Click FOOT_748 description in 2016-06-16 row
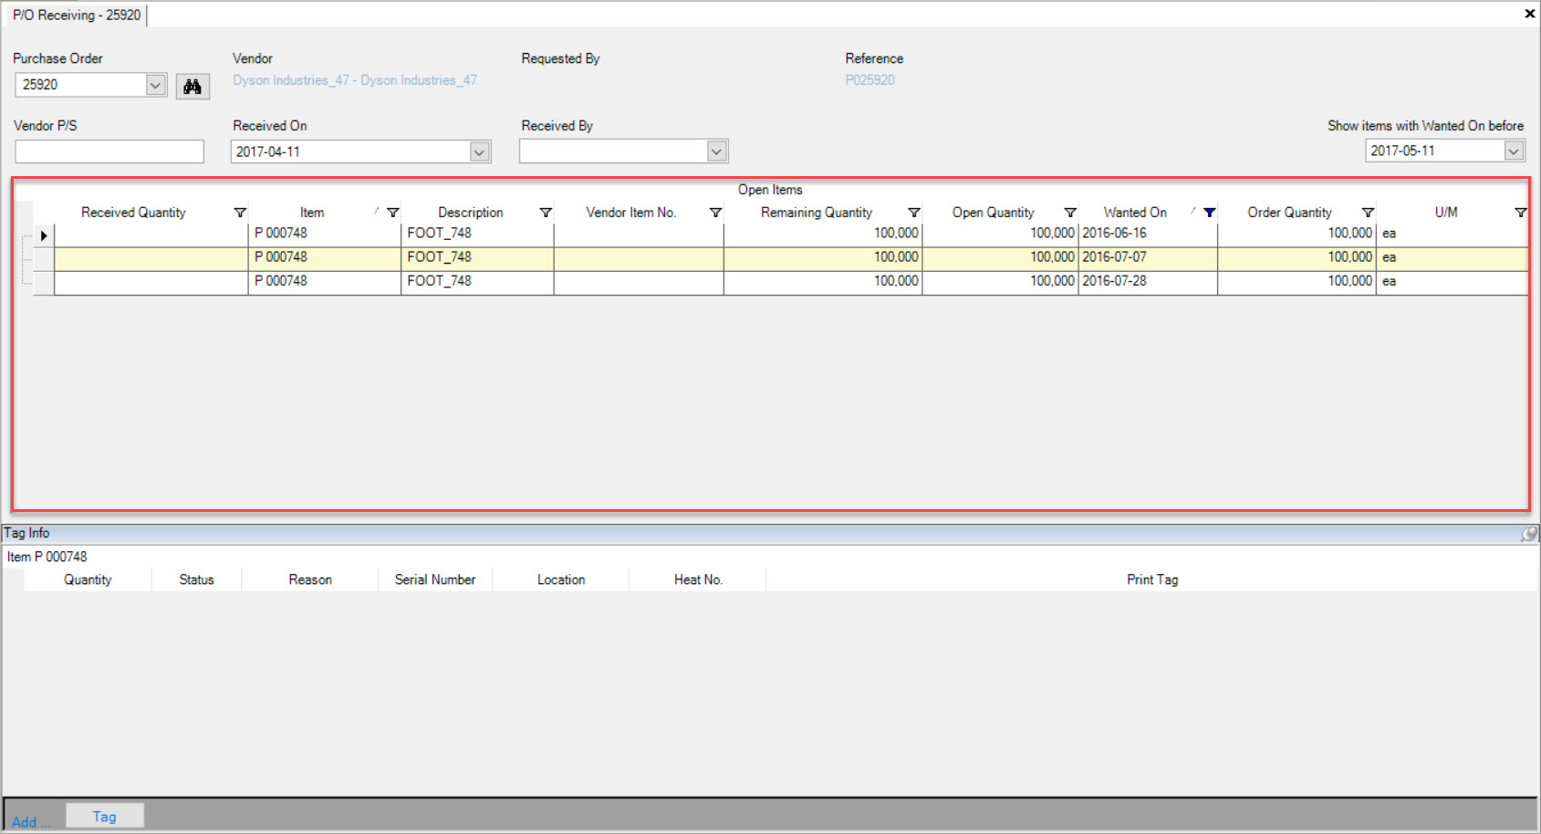 tap(477, 234)
